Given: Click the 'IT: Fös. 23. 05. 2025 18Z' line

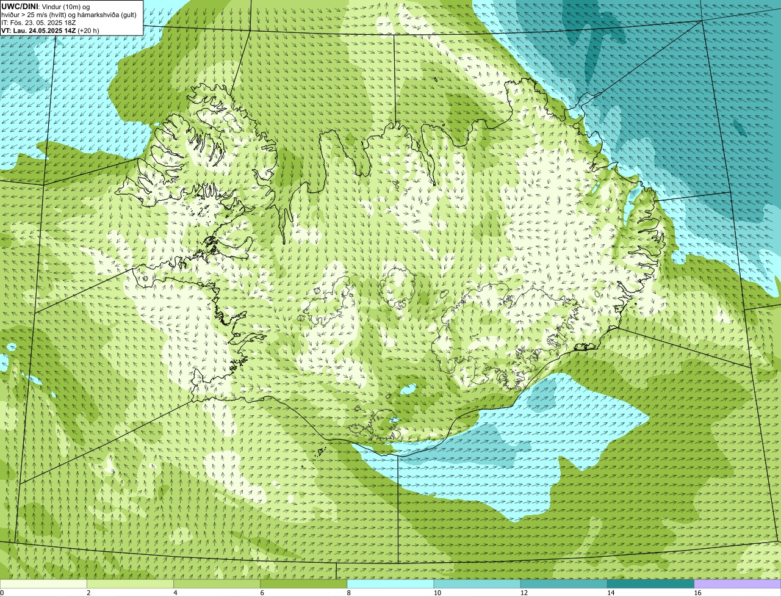Looking at the screenshot, I should click(38, 23).
